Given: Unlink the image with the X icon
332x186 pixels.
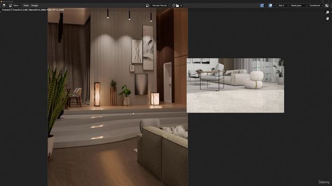Looking at the screenshot, I should (x=181, y=6).
